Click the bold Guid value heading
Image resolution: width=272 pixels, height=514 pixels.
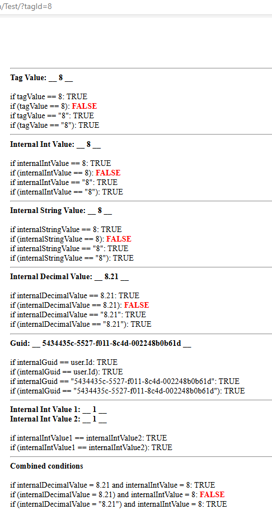pyautogui.click(x=101, y=344)
